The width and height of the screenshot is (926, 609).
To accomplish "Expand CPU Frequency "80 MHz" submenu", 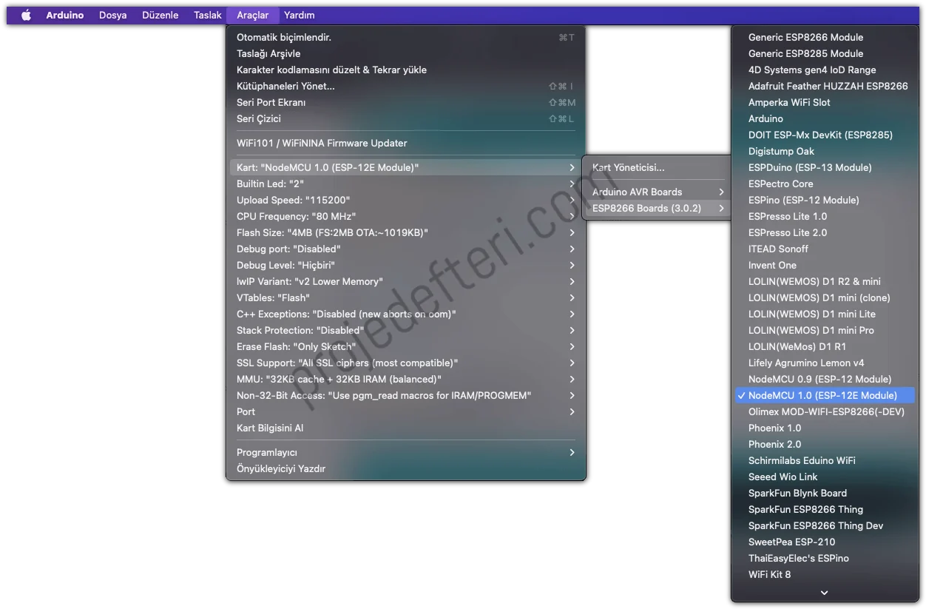I will [x=405, y=216].
